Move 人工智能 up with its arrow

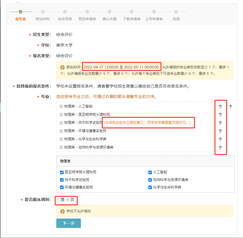[x=220, y=106]
